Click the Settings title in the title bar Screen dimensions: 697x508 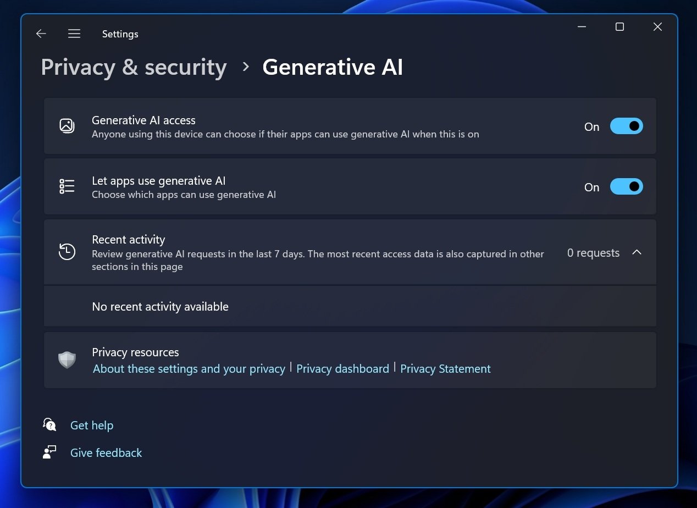120,34
